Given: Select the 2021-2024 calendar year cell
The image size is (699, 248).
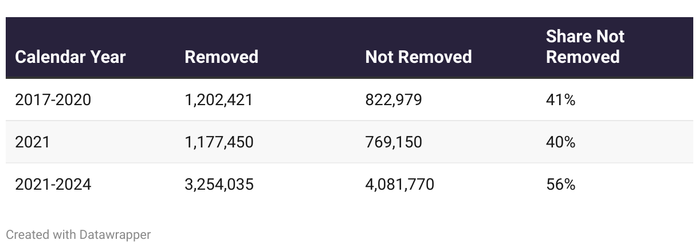Looking at the screenshot, I should [53, 185].
